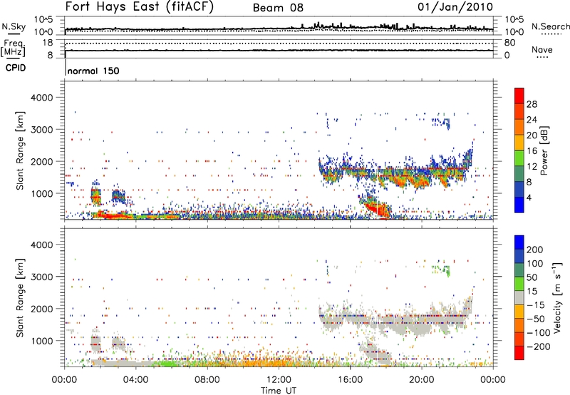
Task: Click the '08:00' time axis tick
Action: (x=207, y=380)
